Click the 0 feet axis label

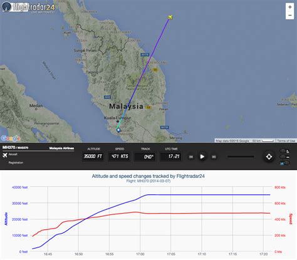point(23,252)
